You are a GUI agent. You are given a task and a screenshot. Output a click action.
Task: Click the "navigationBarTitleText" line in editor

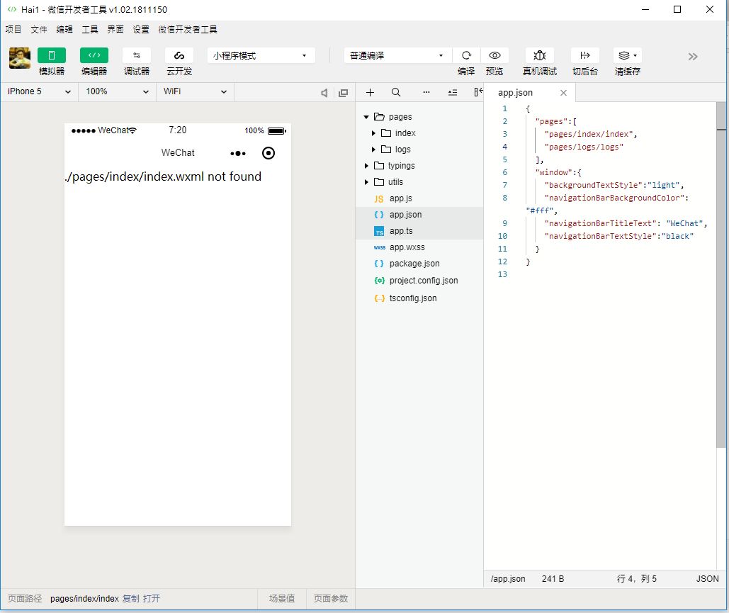[x=626, y=223]
